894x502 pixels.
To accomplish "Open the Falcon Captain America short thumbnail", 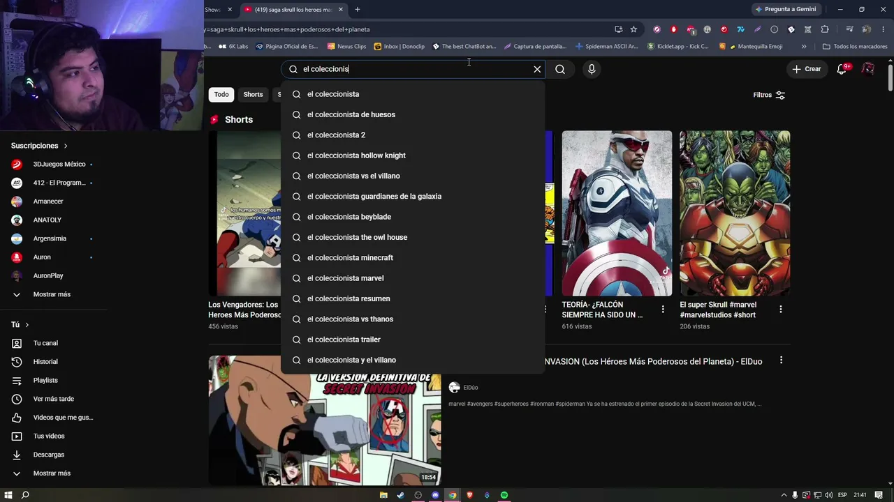I will click(617, 213).
